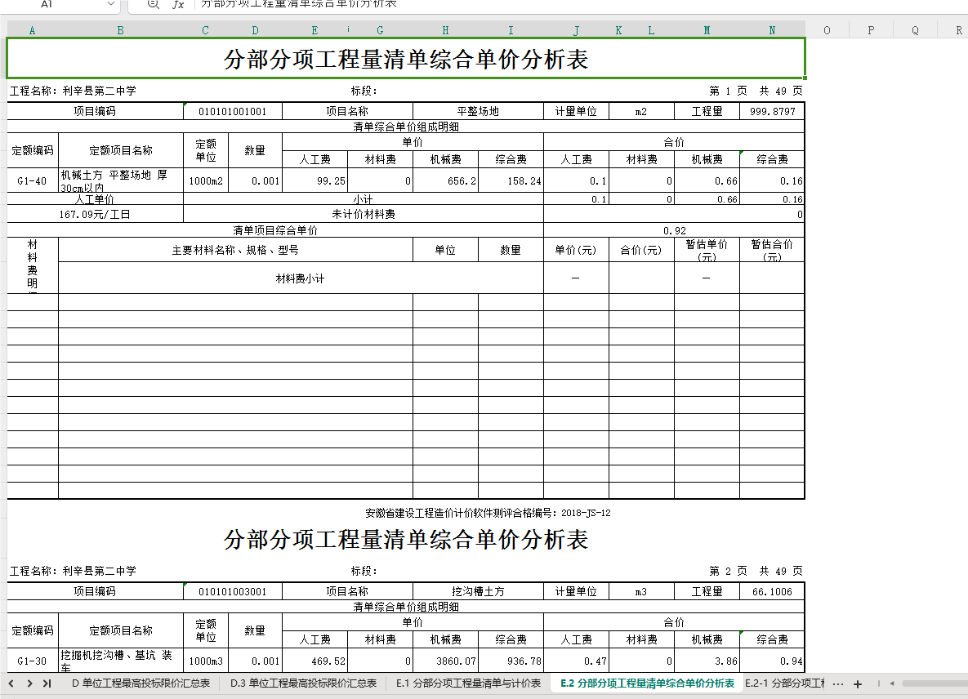Select the 工程名称: 利辛县第二中学 cell on page 1
Image resolution: width=968 pixels, height=699 pixels.
[x=73, y=91]
